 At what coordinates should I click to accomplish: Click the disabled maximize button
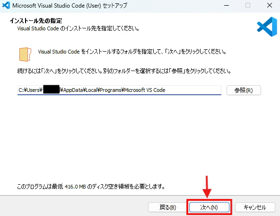(x=248, y=5)
